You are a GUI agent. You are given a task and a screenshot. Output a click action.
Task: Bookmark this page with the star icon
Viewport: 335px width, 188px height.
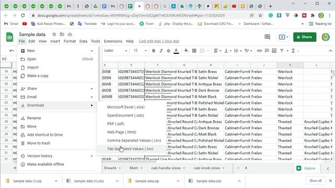[260, 15]
